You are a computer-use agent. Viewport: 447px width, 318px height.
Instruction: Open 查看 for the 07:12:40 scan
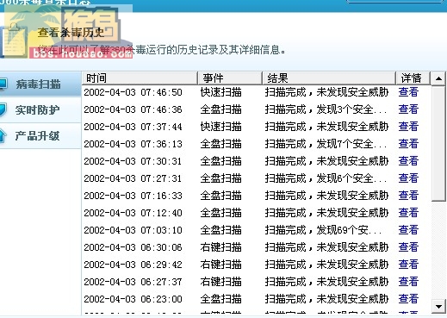[x=408, y=213]
